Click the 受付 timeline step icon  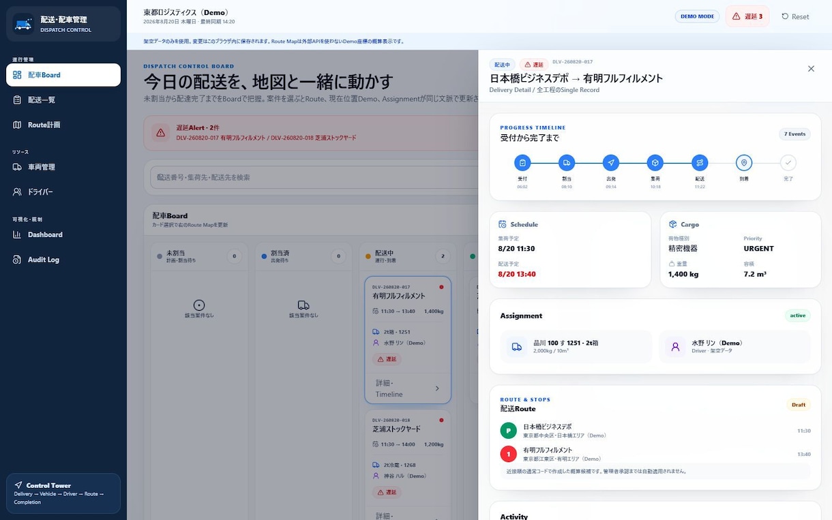coord(522,163)
